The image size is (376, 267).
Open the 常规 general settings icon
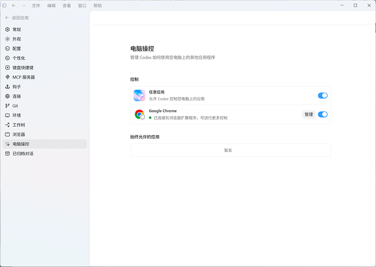click(x=8, y=29)
